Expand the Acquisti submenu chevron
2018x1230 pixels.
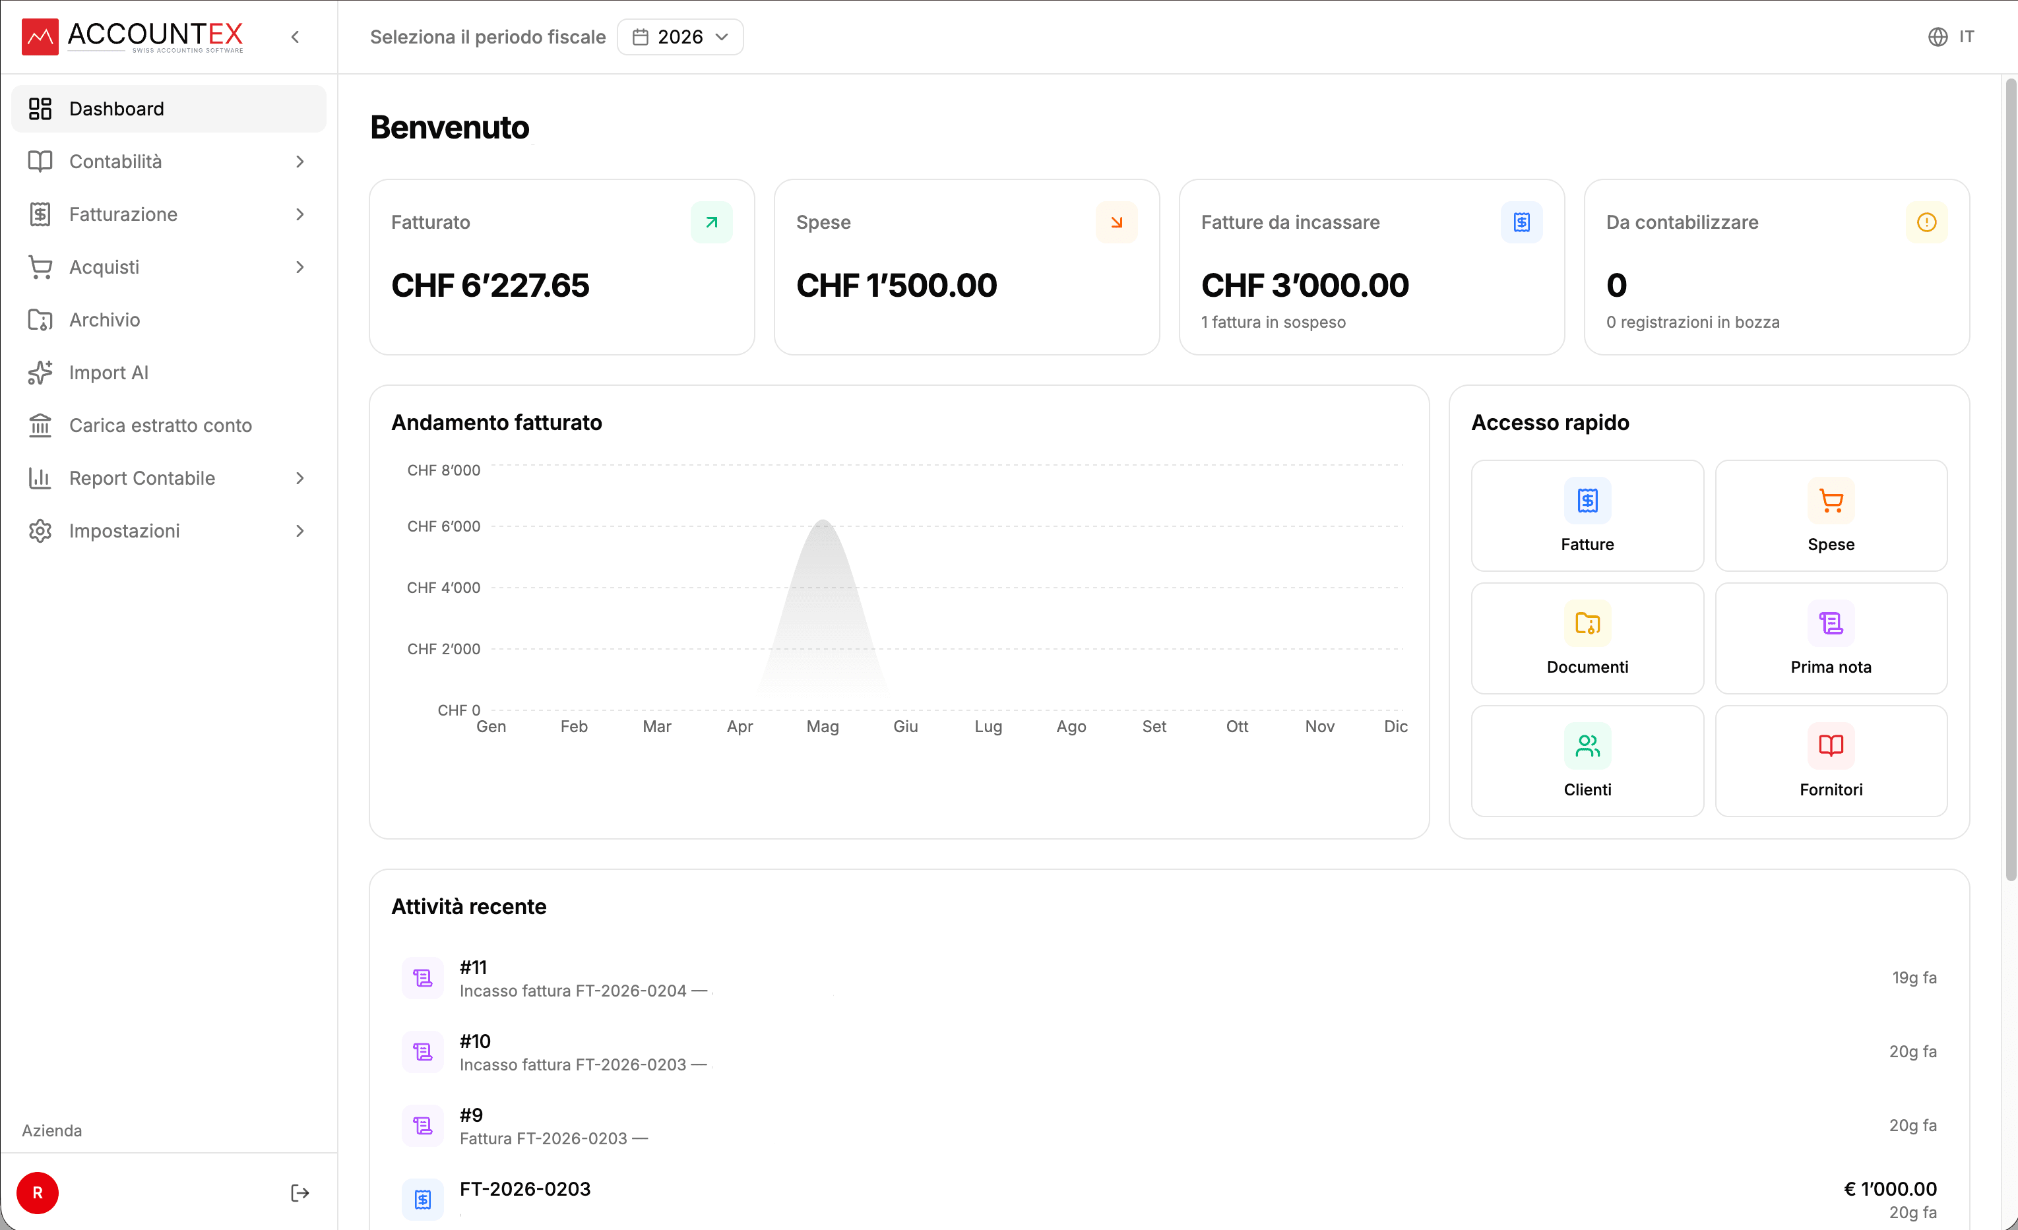pos(300,267)
